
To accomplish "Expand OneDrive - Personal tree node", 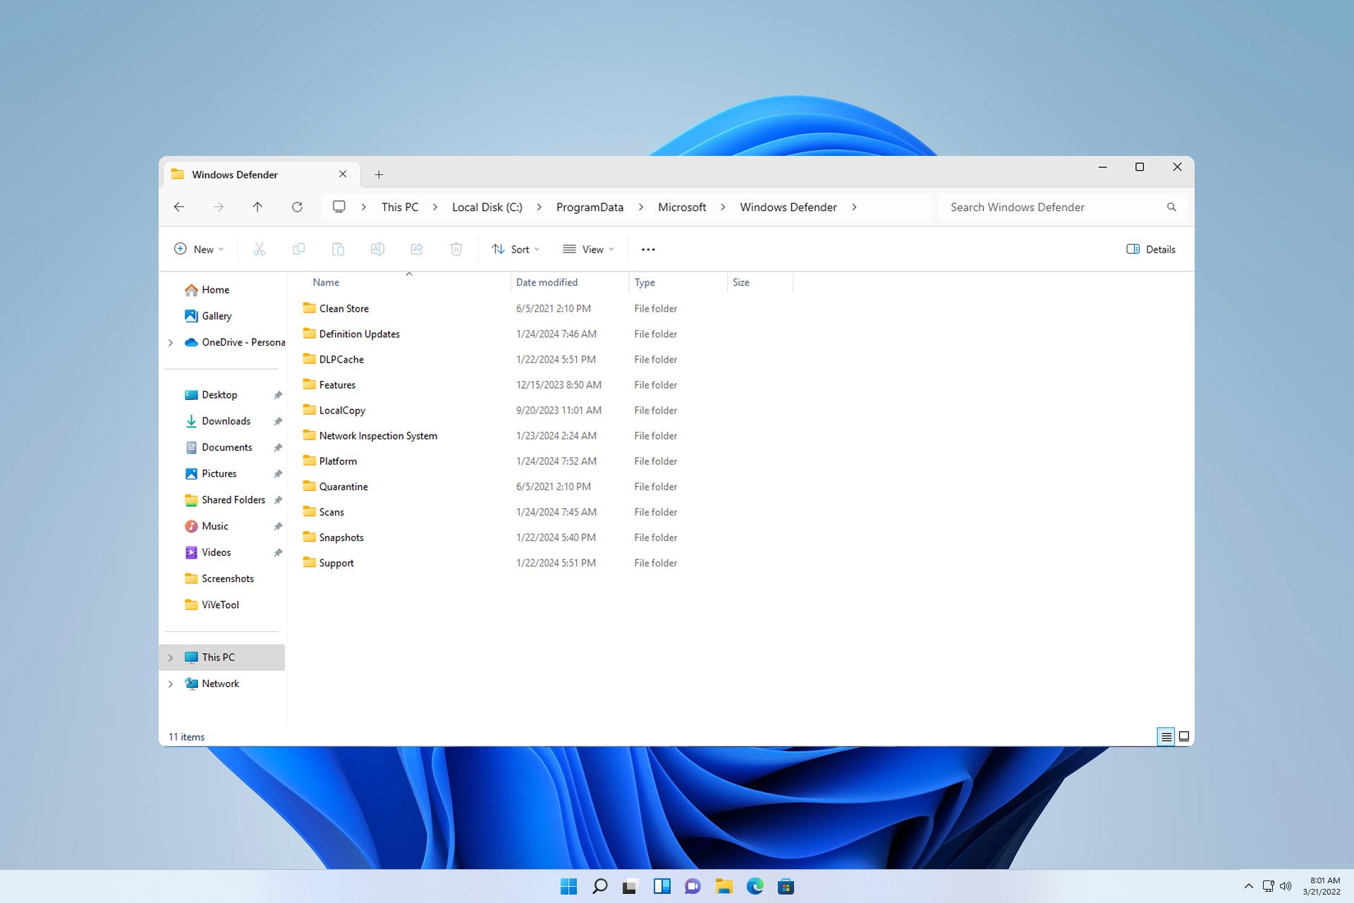I will [x=171, y=342].
